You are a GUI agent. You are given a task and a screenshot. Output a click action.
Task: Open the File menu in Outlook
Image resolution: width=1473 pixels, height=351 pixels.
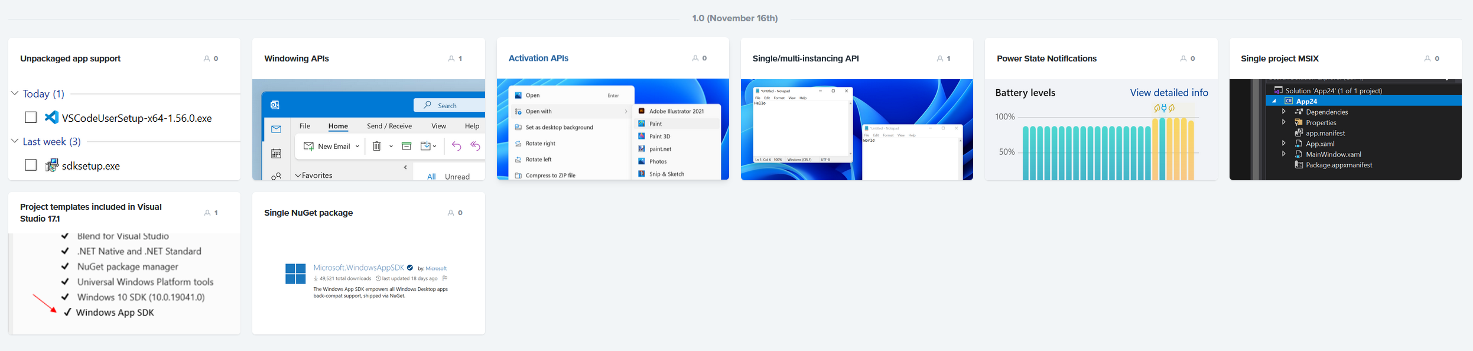click(x=305, y=126)
